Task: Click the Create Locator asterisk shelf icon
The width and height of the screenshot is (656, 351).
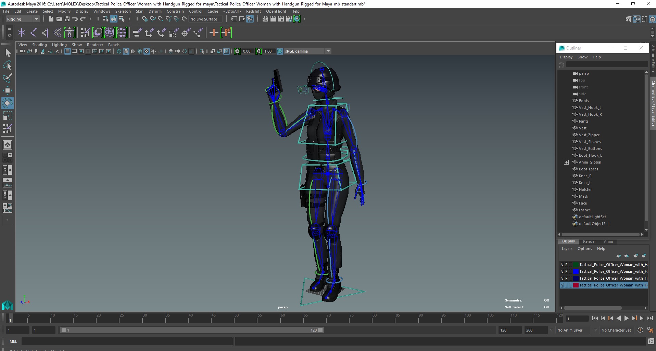Action: tap(22, 33)
